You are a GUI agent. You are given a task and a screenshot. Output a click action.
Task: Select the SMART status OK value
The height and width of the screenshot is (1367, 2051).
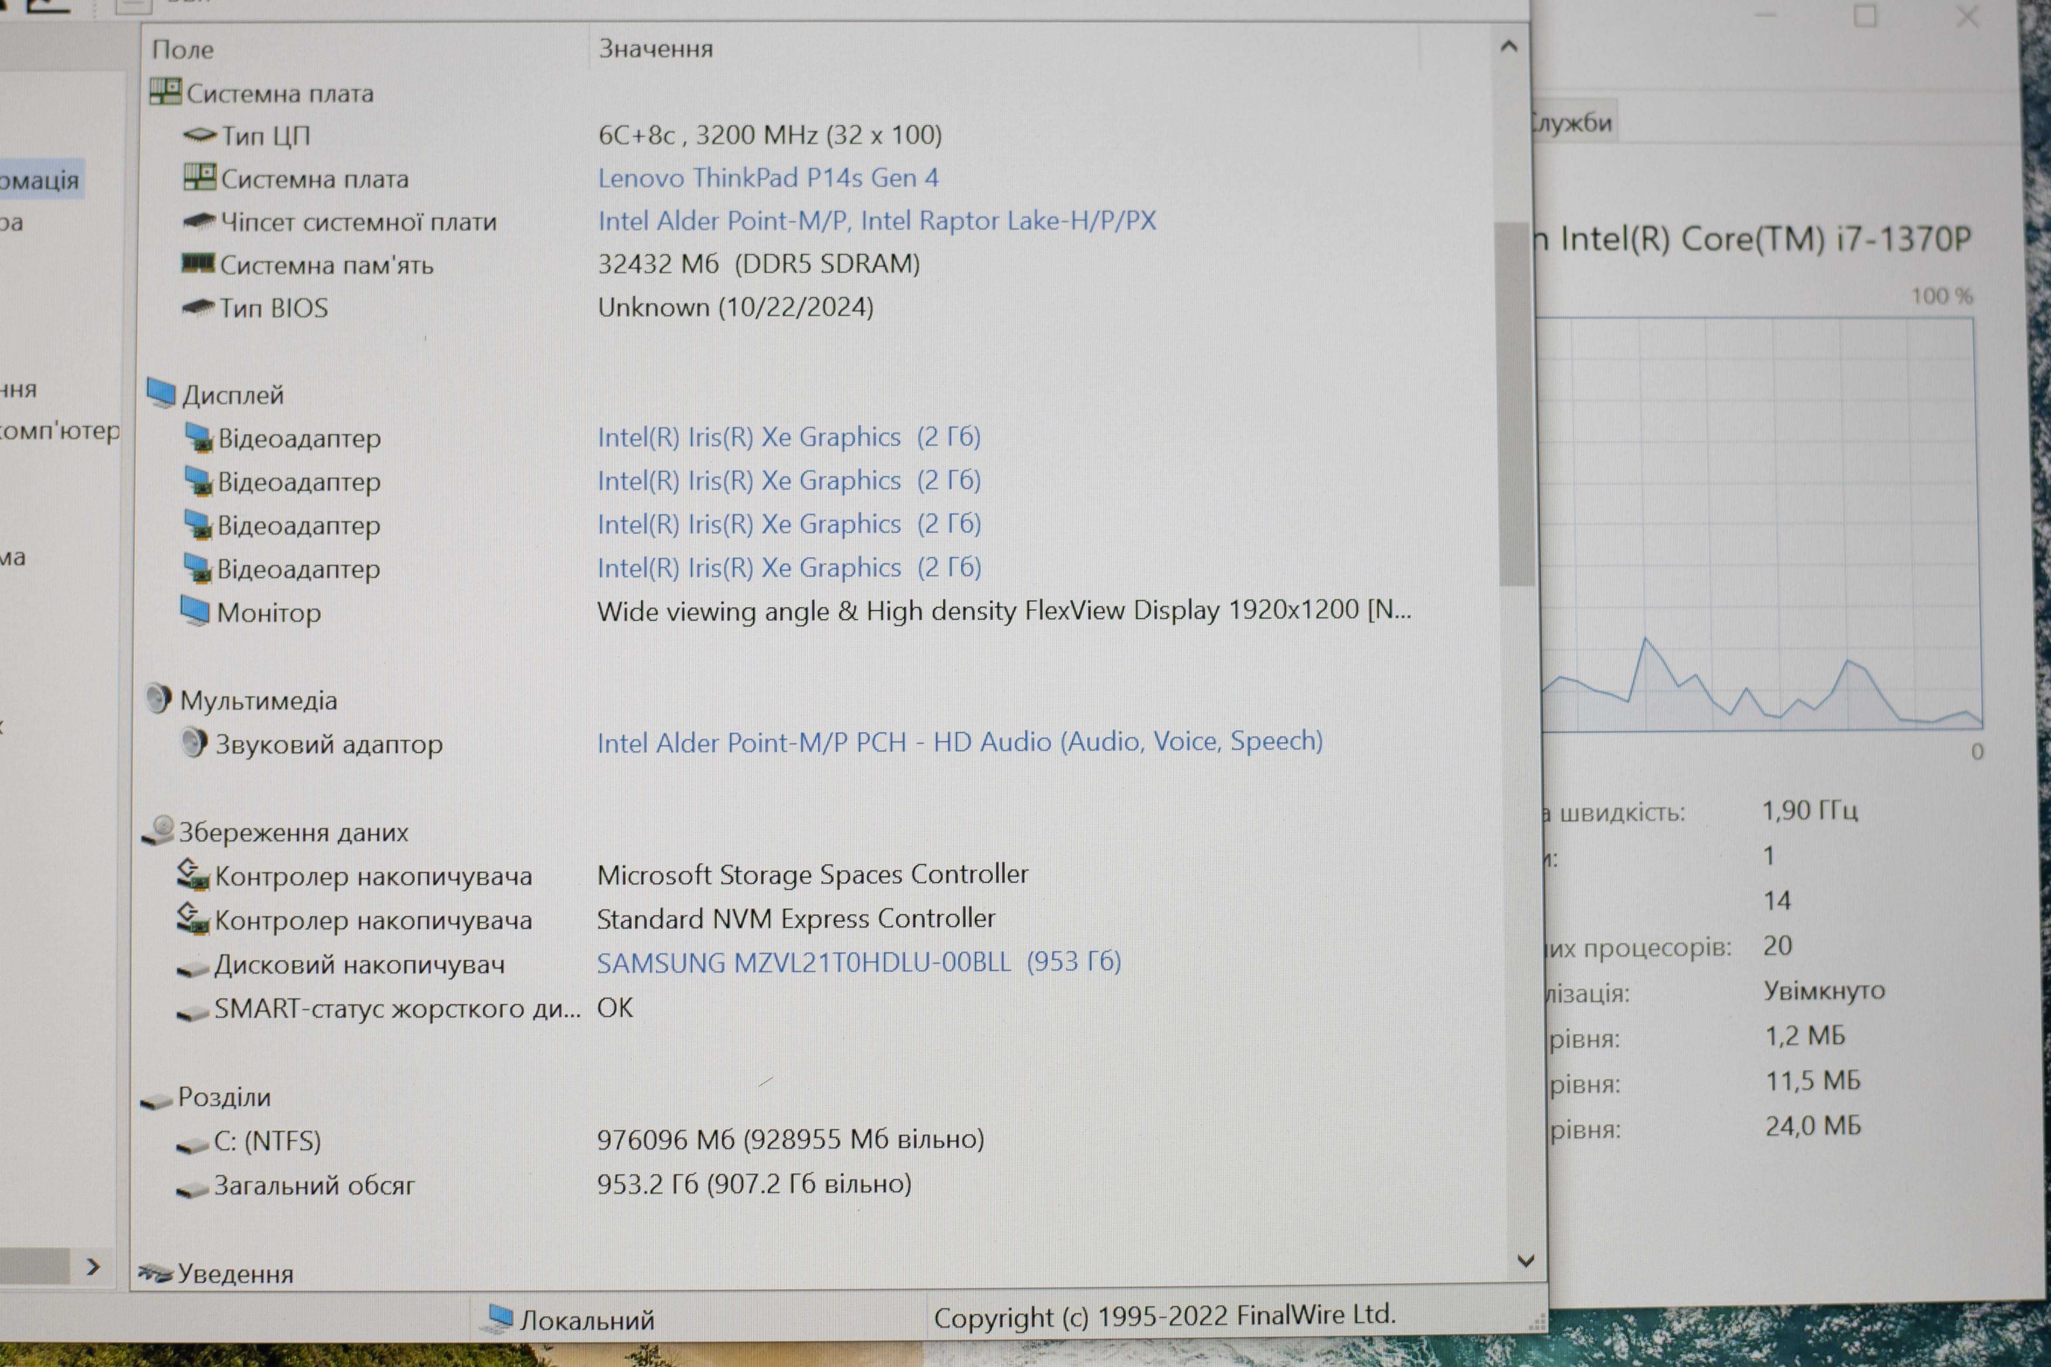(614, 1007)
